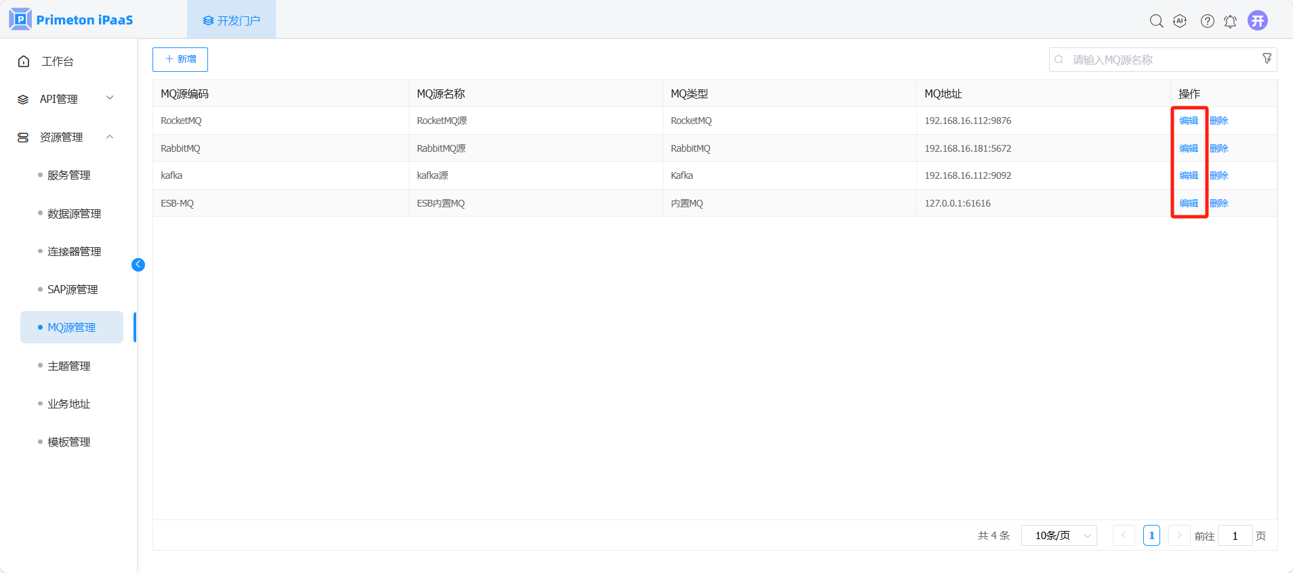
Task: Open the 10条/页 page size dropdown
Action: point(1059,536)
